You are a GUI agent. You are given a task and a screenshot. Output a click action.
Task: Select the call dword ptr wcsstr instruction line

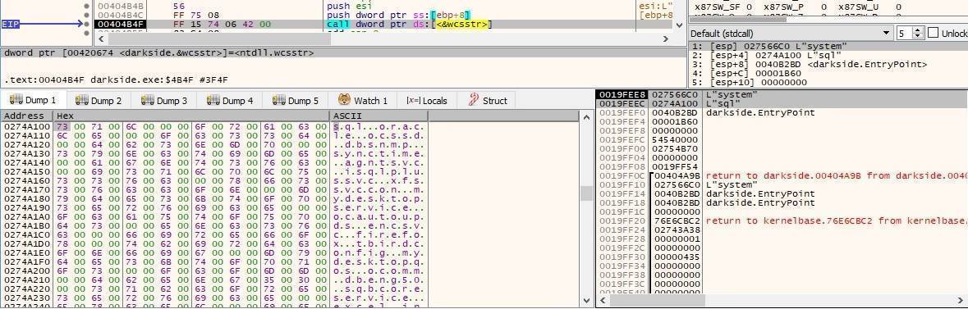click(x=409, y=24)
